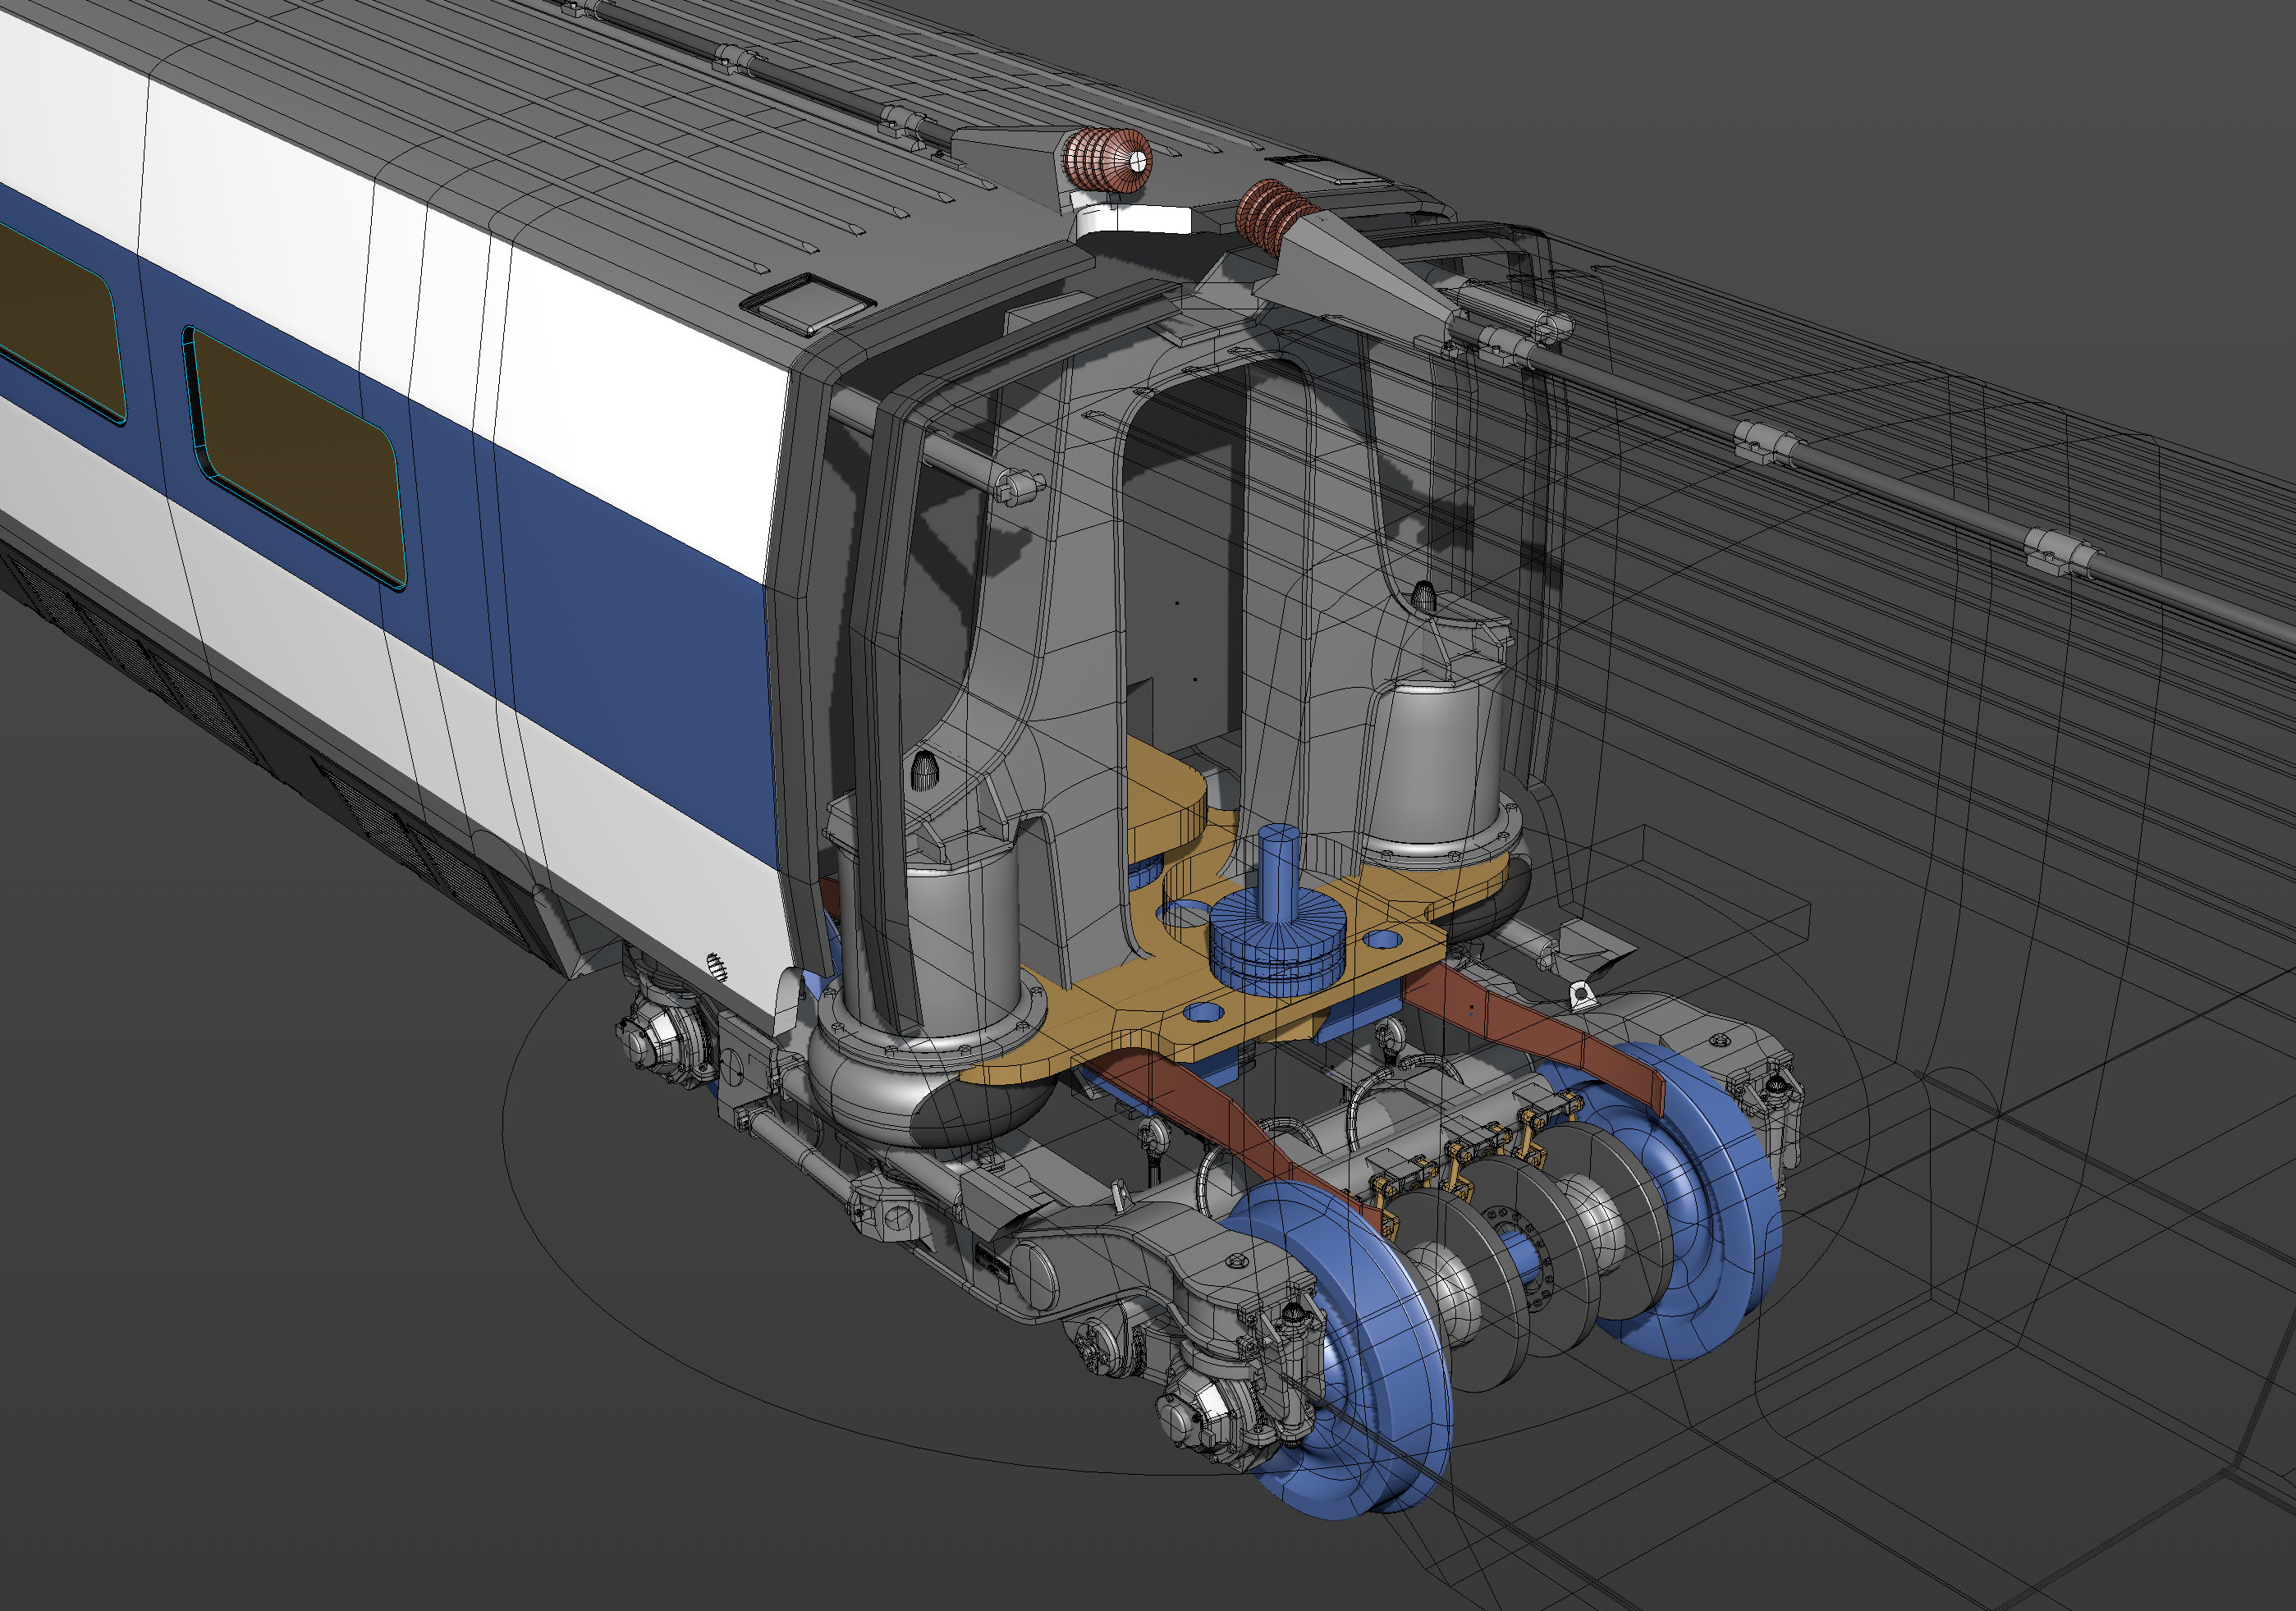Viewport: 2296px width, 1611px height.
Task: Select the square roof hatch near the carriage end
Action: [x=809, y=300]
